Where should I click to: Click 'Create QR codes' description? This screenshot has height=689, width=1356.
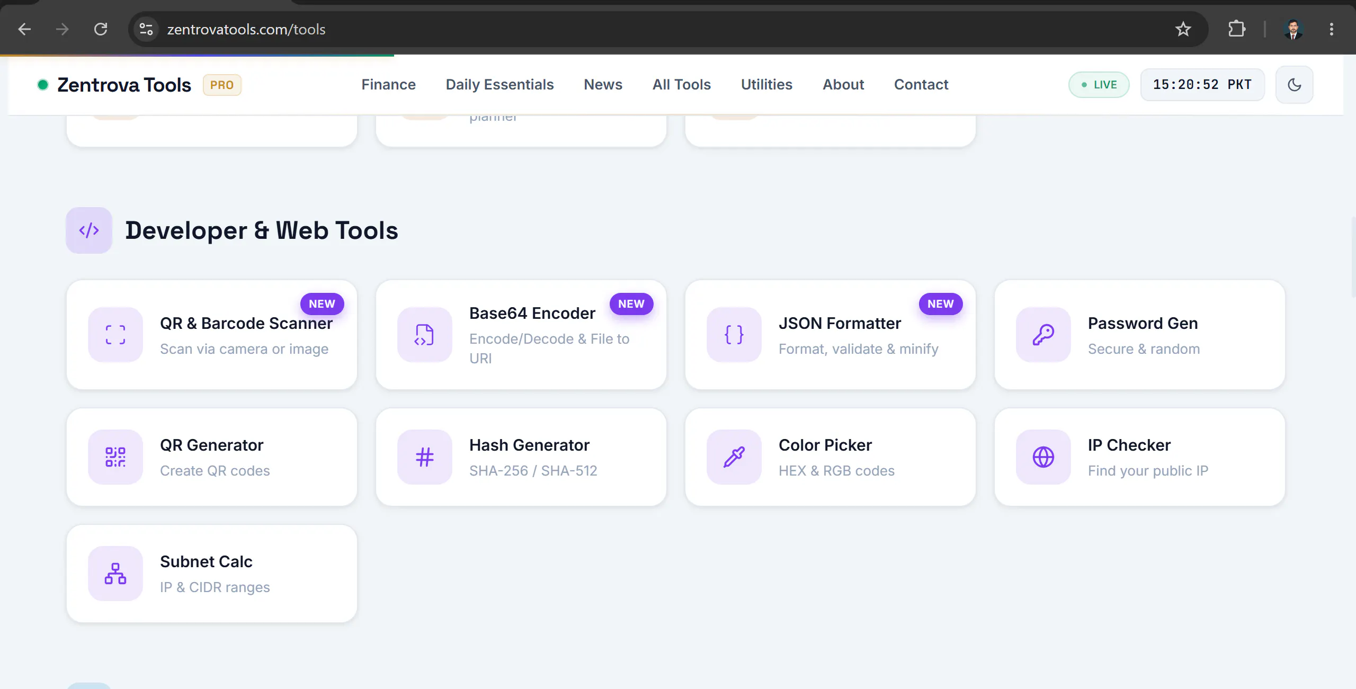point(215,471)
